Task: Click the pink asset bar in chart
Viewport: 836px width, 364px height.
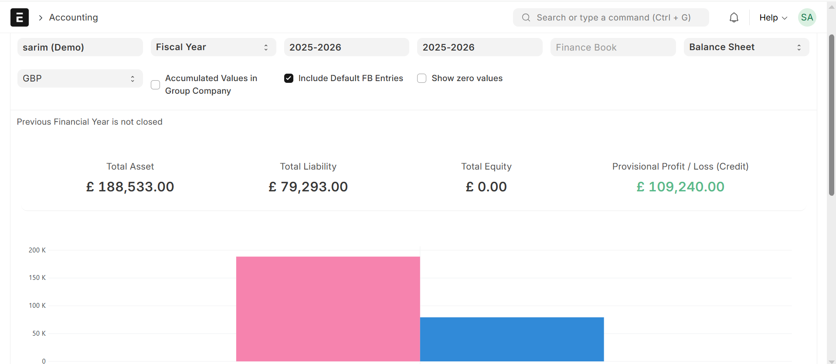Action: coord(328,309)
